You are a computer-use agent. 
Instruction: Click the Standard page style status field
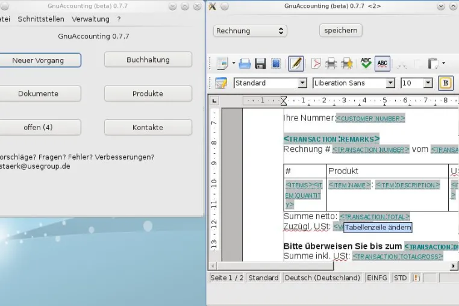tap(263, 278)
